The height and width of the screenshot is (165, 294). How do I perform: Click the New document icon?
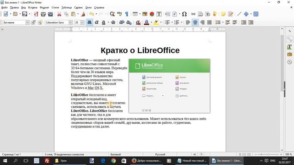coord(6,14)
